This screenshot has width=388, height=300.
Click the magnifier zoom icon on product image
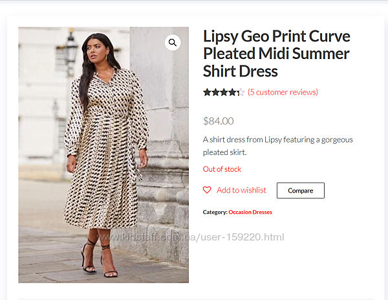click(173, 43)
